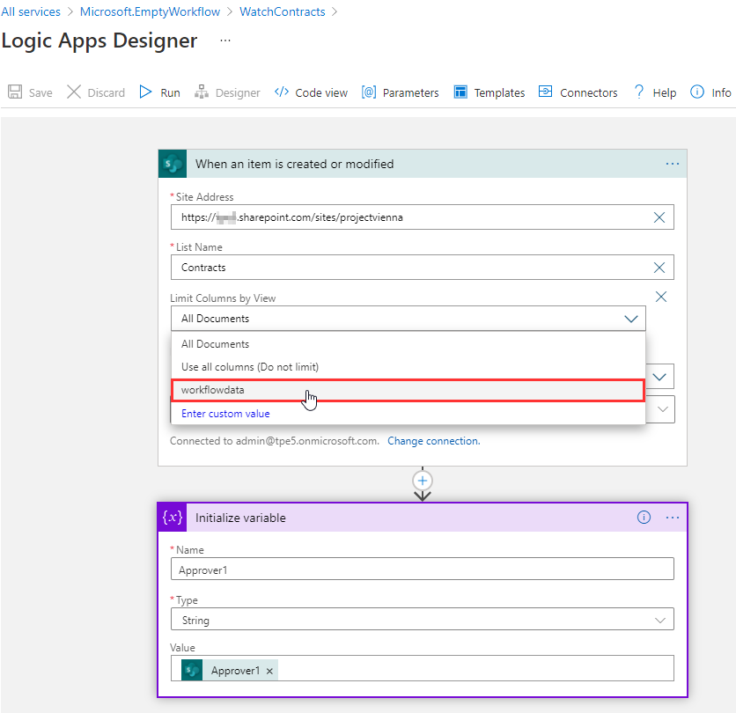Image resolution: width=736 pixels, height=713 pixels.
Task: Click the Initialize variable info icon
Action: click(644, 518)
